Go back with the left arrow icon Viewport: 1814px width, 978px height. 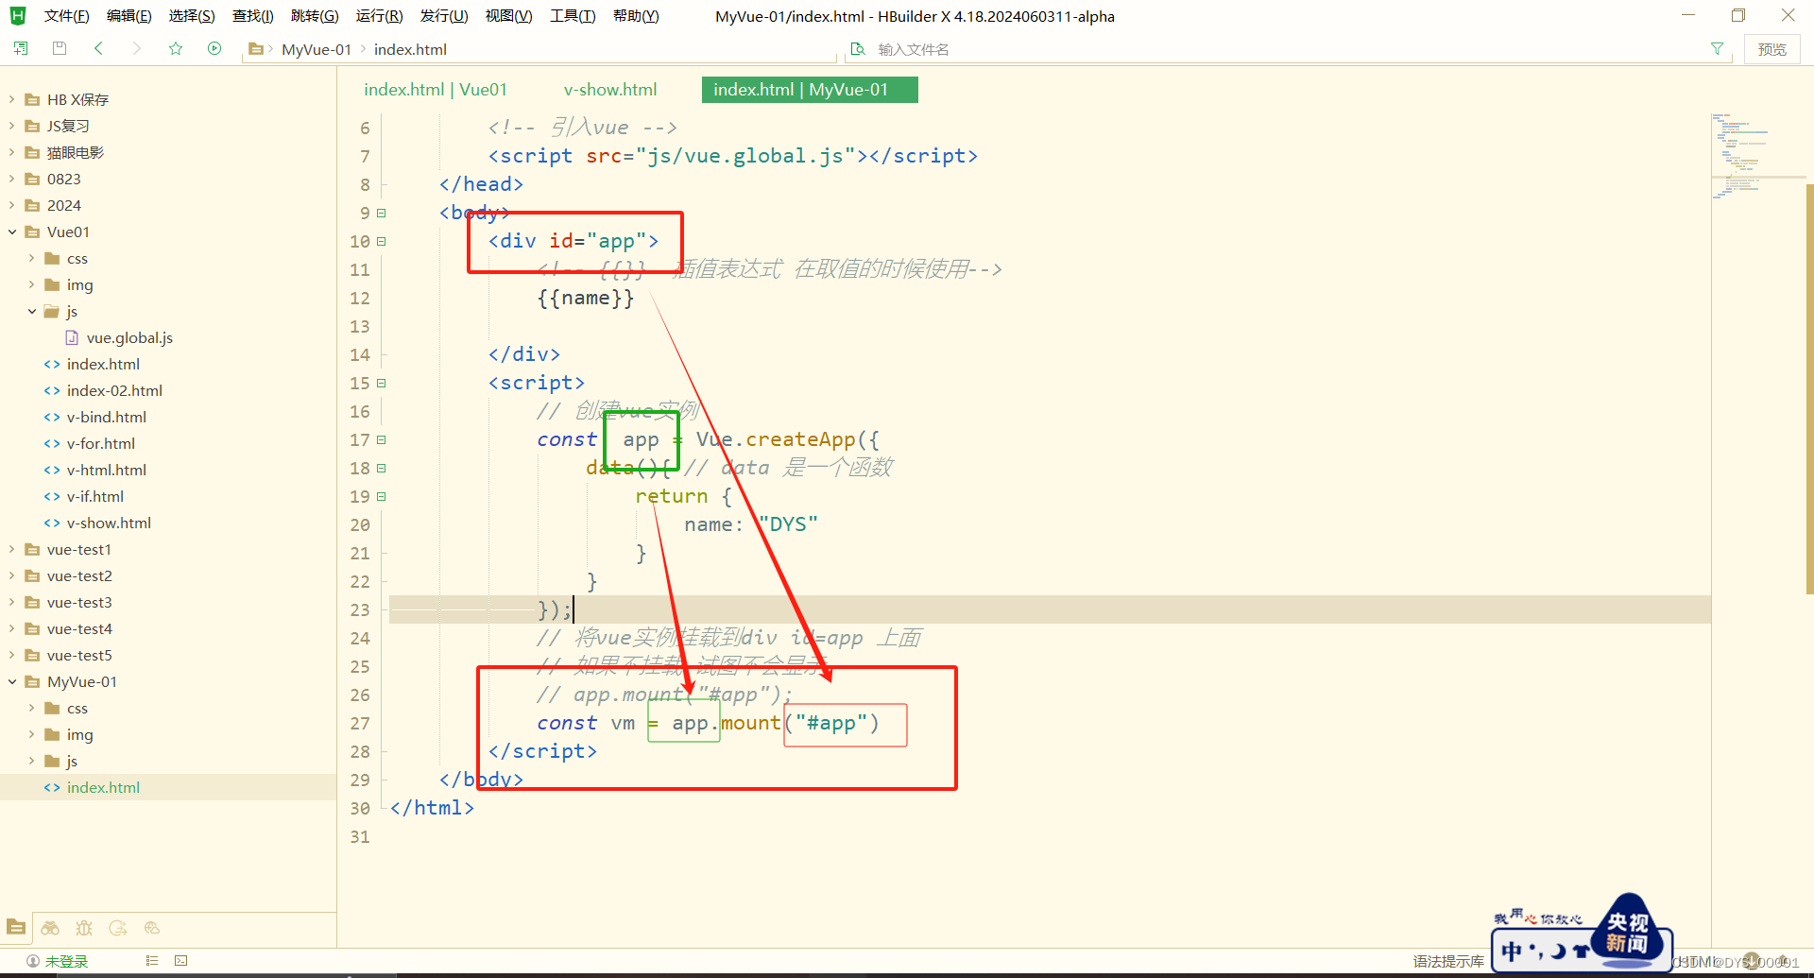(98, 48)
